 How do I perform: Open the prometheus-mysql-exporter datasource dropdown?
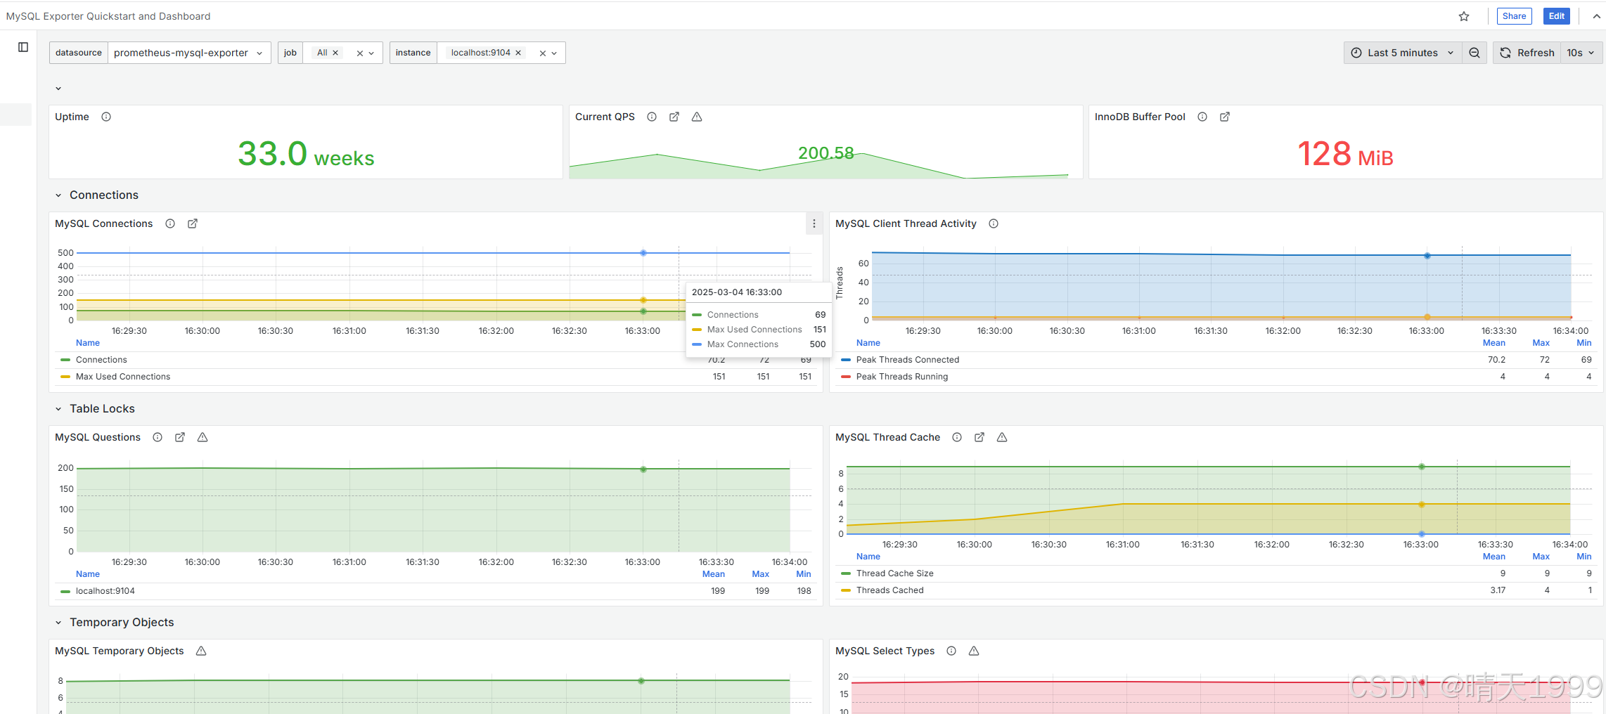(188, 52)
